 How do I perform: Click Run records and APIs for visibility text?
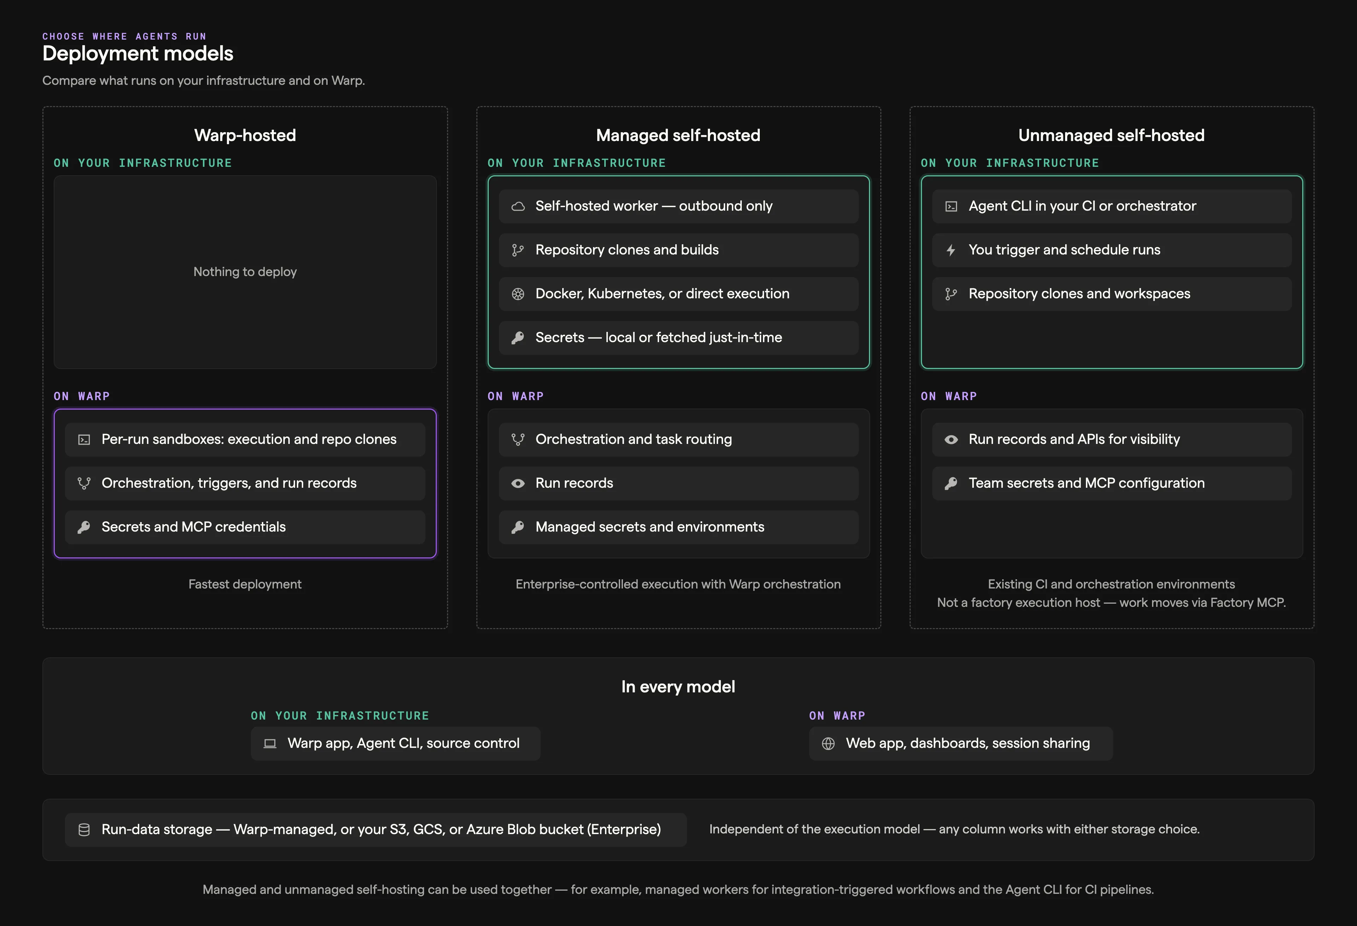pos(1074,440)
